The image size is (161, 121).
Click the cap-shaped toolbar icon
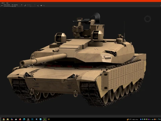(x=41, y=5)
